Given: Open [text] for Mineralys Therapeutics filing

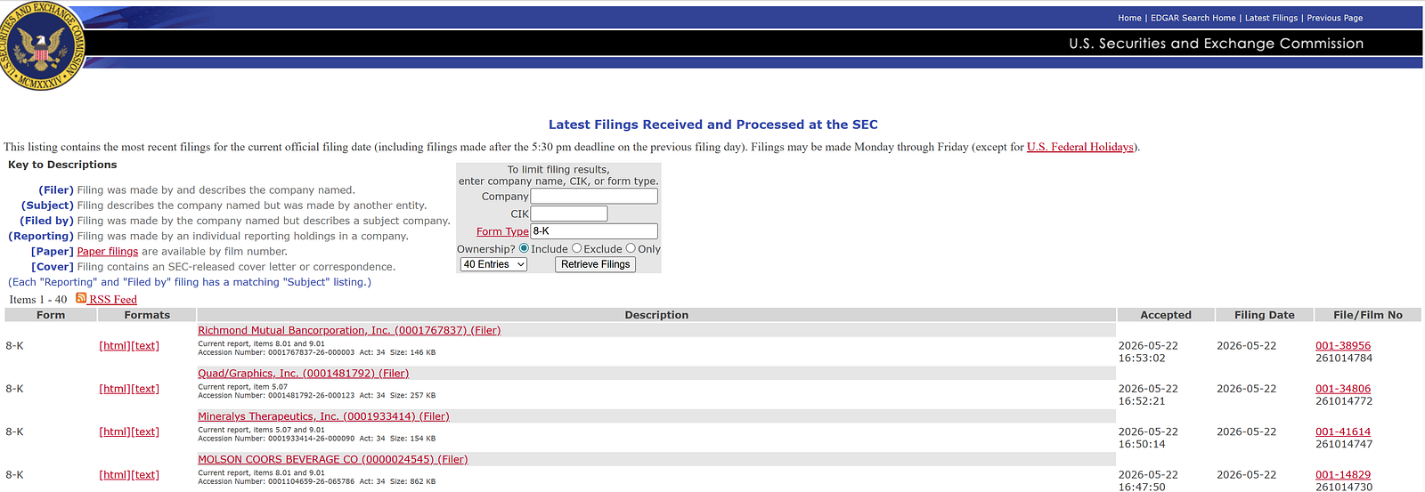Looking at the screenshot, I should point(145,432).
